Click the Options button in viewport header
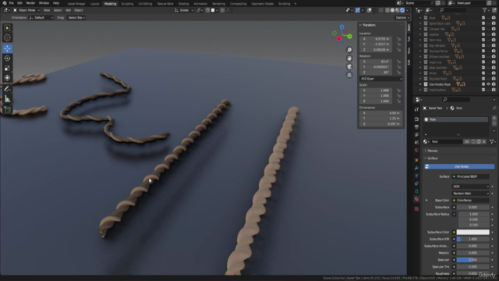The width and height of the screenshot is (499, 281). 402,18
